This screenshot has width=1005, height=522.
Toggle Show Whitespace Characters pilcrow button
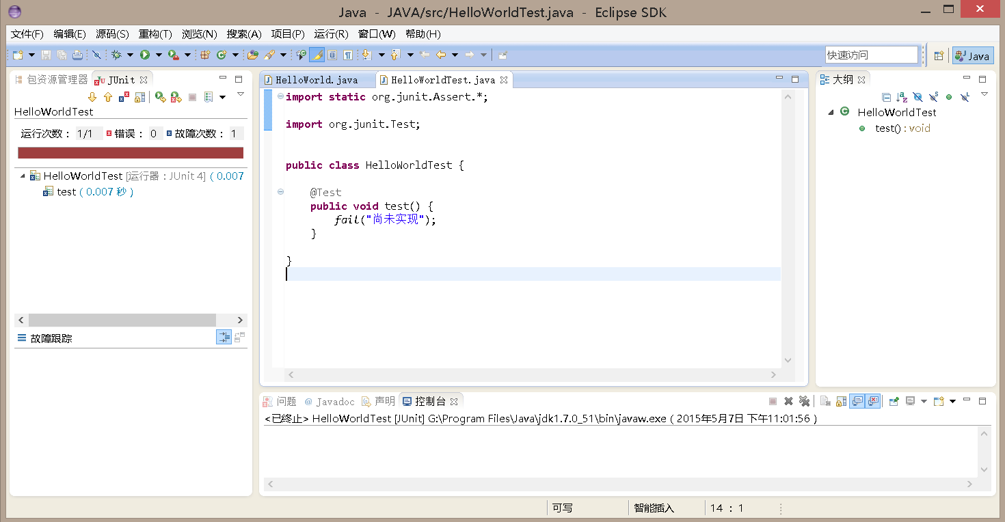[348, 55]
